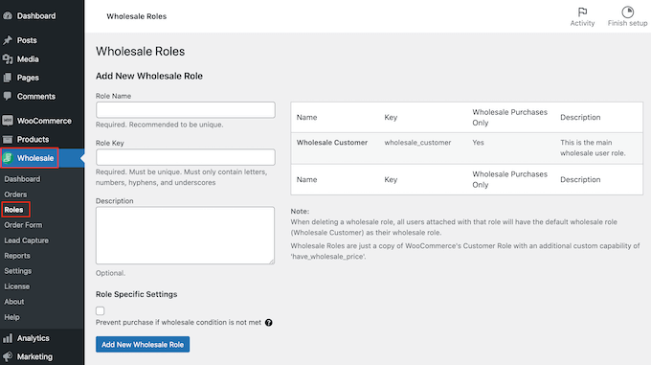Go to the Pages menu
Screen dimensions: 651x365
coord(28,78)
